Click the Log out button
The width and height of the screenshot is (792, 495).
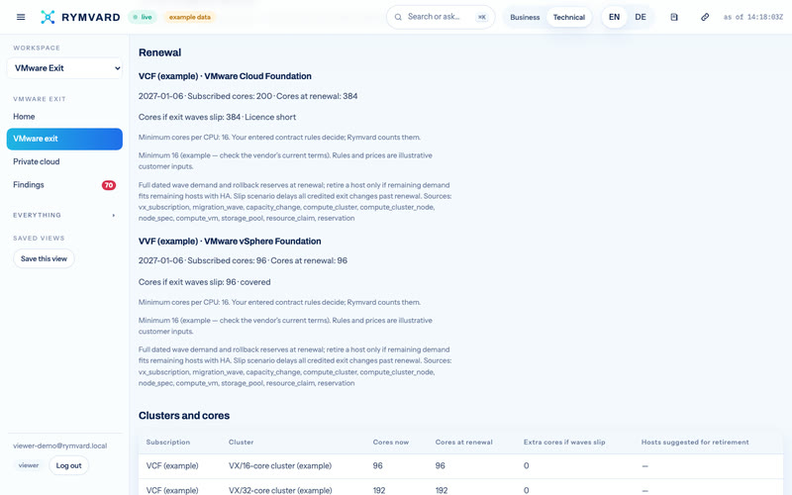pyautogui.click(x=68, y=465)
